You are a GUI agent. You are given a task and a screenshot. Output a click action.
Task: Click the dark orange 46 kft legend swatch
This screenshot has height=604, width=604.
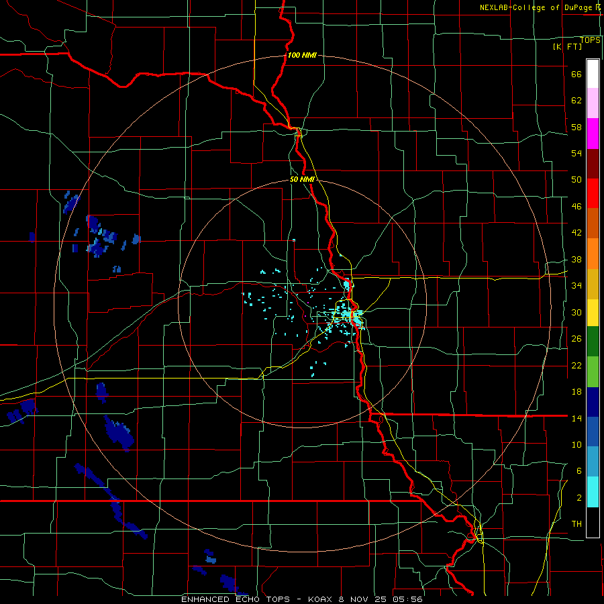[x=593, y=223]
